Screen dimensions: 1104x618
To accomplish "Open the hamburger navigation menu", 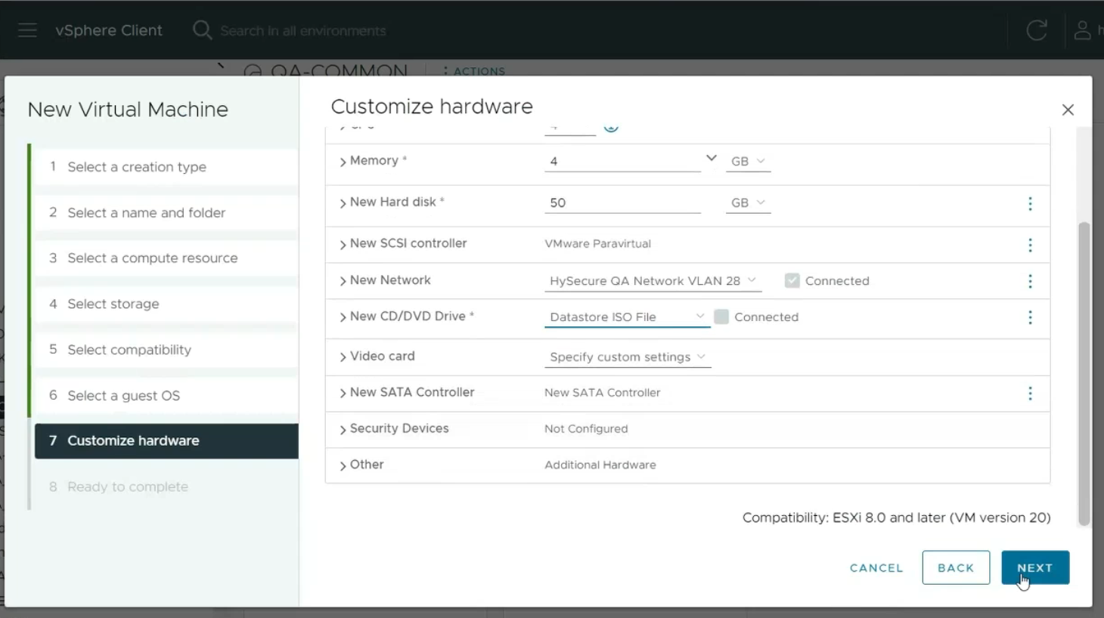I will tap(27, 30).
